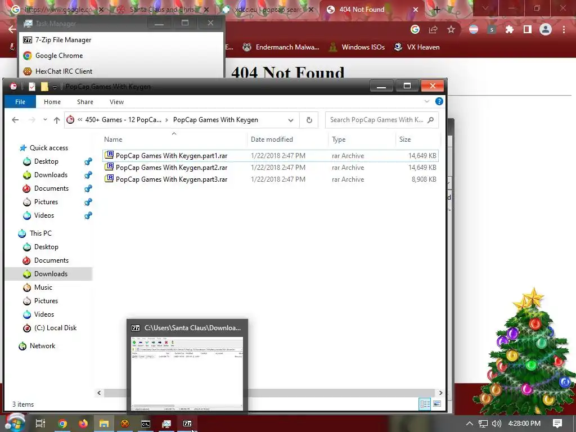The width and height of the screenshot is (576, 432).
Task: Open Videos under This PC
Action: pos(44,314)
